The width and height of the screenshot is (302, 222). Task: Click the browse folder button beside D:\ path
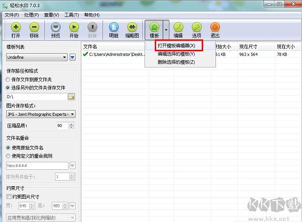click(x=72, y=96)
